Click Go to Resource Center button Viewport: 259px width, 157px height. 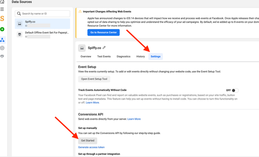pyautogui.click(x=104, y=33)
